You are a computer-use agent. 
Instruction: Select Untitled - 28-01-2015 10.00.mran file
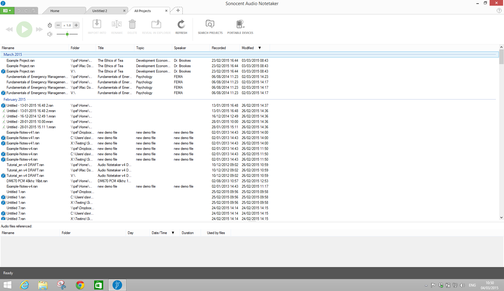click(x=135, y=122)
